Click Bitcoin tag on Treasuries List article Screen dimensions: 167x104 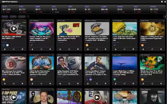tap(87, 45)
